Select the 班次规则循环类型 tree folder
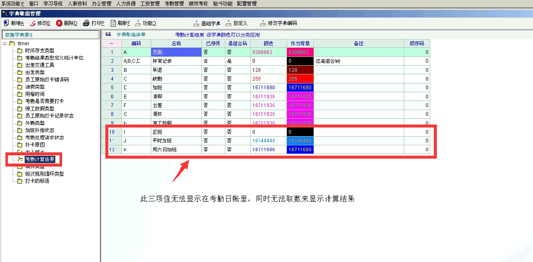533x262 pixels. click(44, 174)
